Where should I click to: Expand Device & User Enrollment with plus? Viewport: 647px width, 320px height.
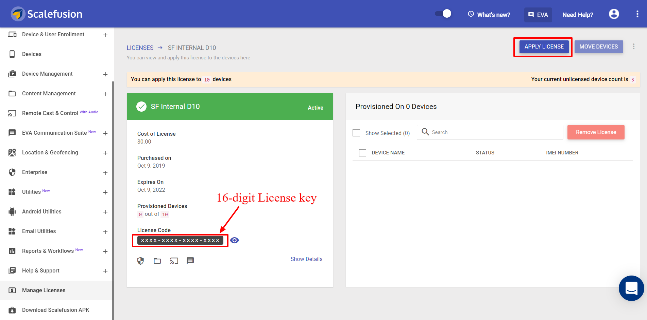tap(105, 35)
